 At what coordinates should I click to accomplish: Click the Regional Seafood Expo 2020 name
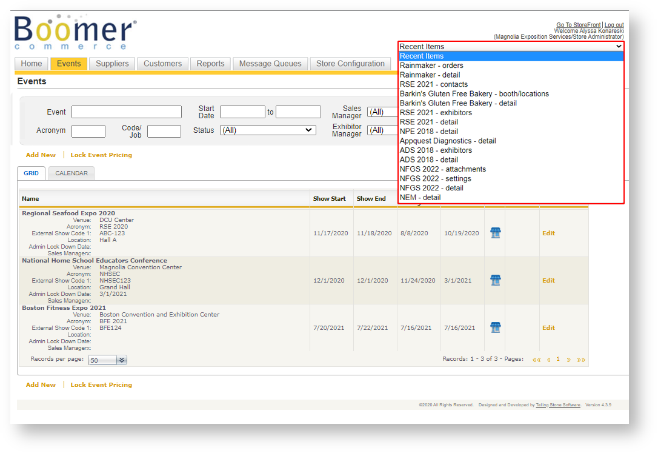pyautogui.click(x=68, y=213)
